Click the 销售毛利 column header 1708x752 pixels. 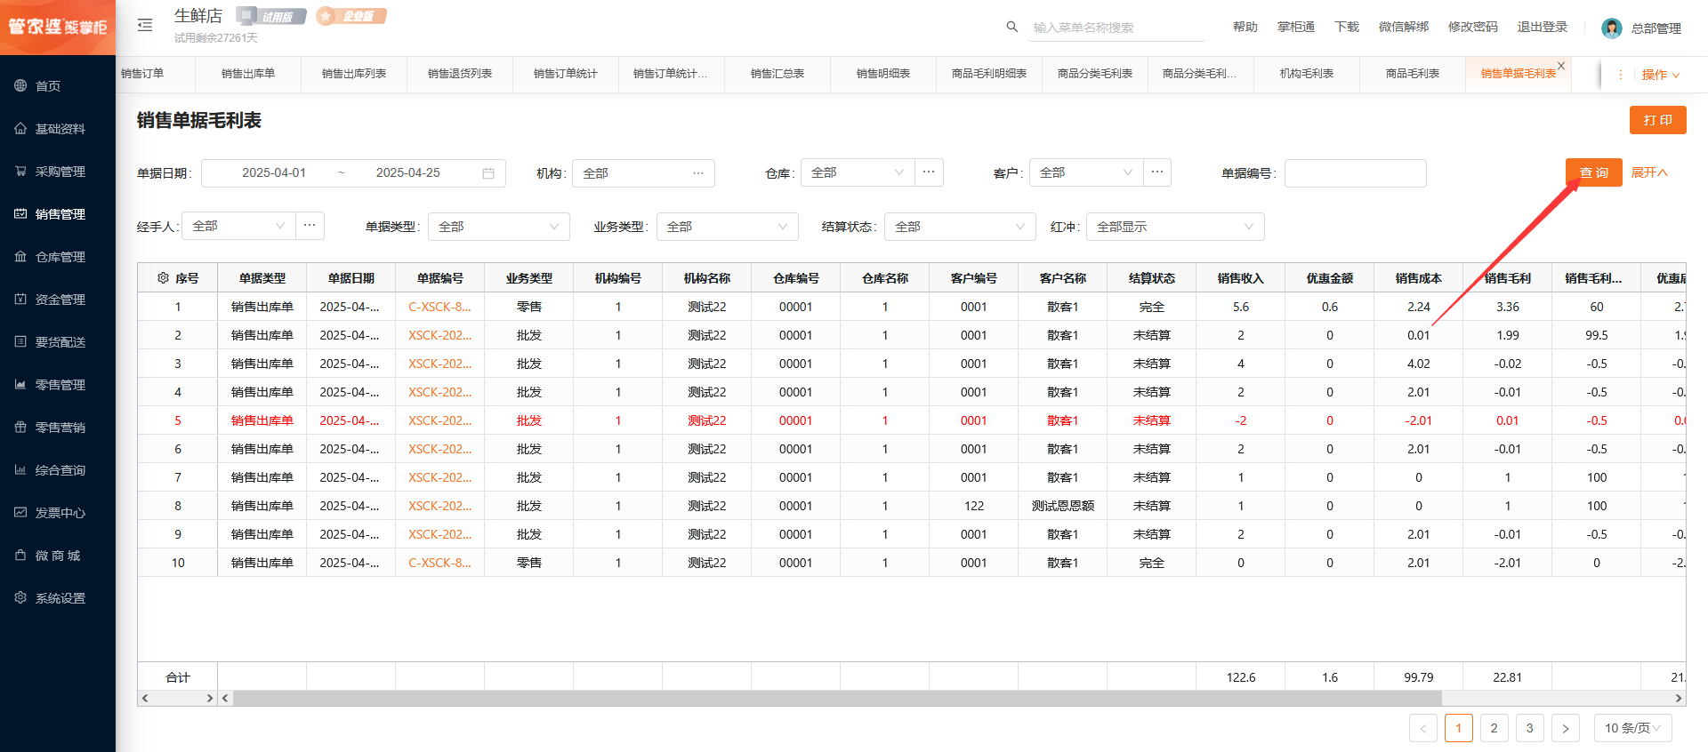click(1508, 278)
